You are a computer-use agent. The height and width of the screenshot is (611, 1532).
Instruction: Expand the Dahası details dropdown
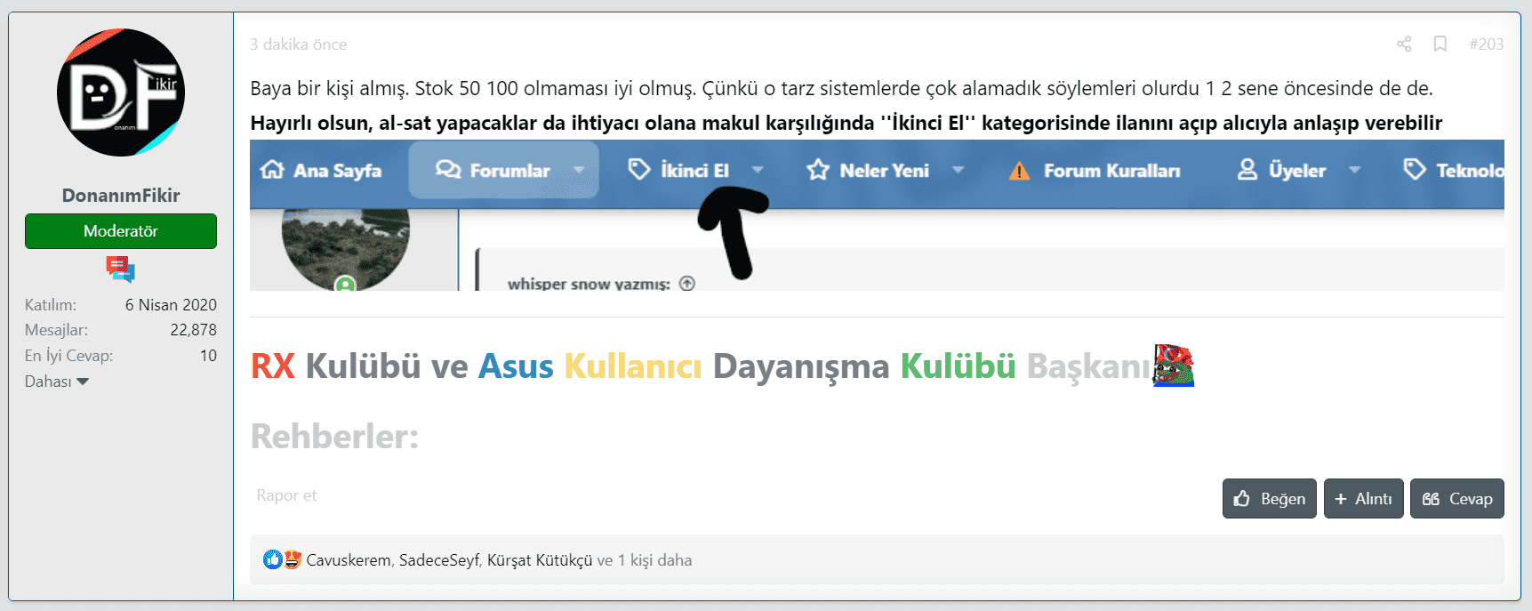57,382
